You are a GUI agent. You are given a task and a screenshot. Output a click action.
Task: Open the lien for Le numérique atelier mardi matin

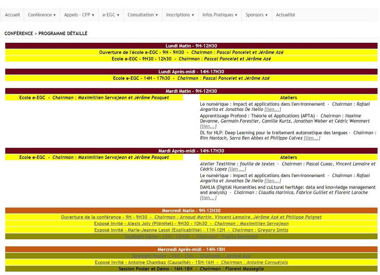pos(273,109)
